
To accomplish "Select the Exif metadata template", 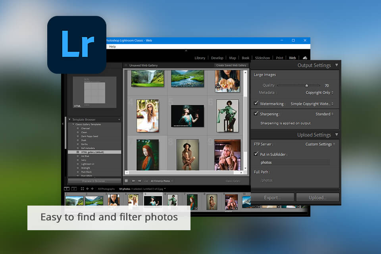I will (88, 148).
